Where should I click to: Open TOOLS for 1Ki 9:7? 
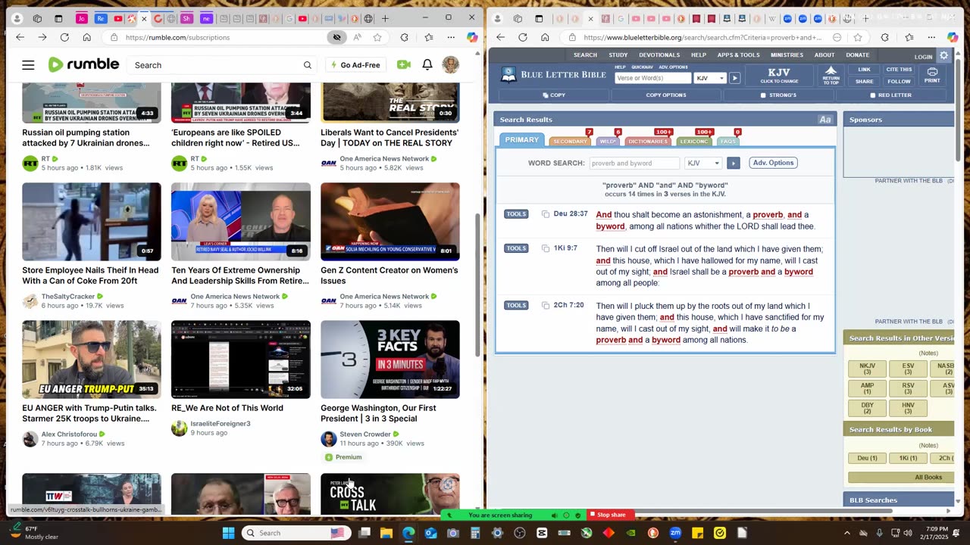click(x=516, y=248)
